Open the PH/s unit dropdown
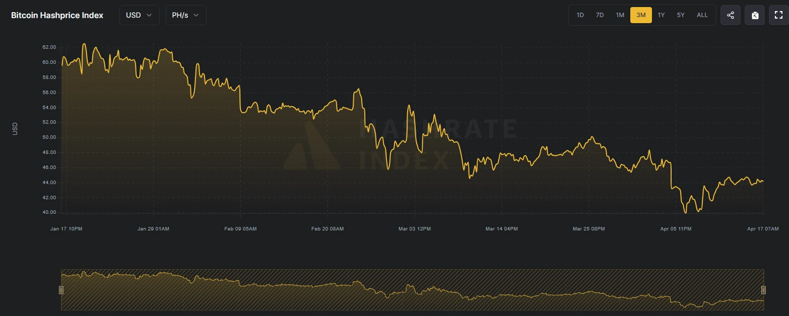789x316 pixels. click(x=186, y=15)
